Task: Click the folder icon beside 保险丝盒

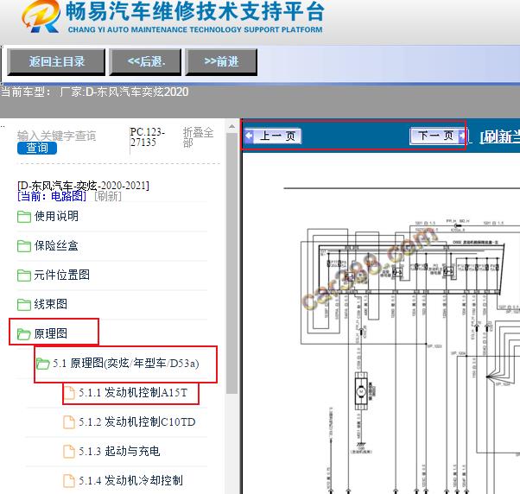Action: tap(24, 246)
